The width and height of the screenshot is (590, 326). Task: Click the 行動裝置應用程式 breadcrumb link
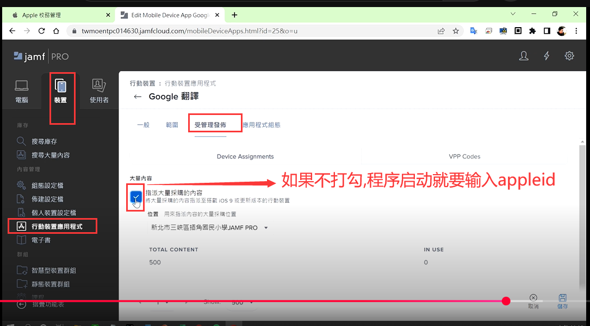[190, 84]
